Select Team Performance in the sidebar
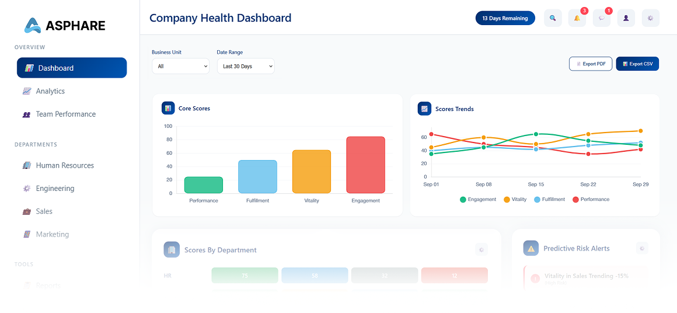This screenshot has width=677, height=313. [65, 114]
